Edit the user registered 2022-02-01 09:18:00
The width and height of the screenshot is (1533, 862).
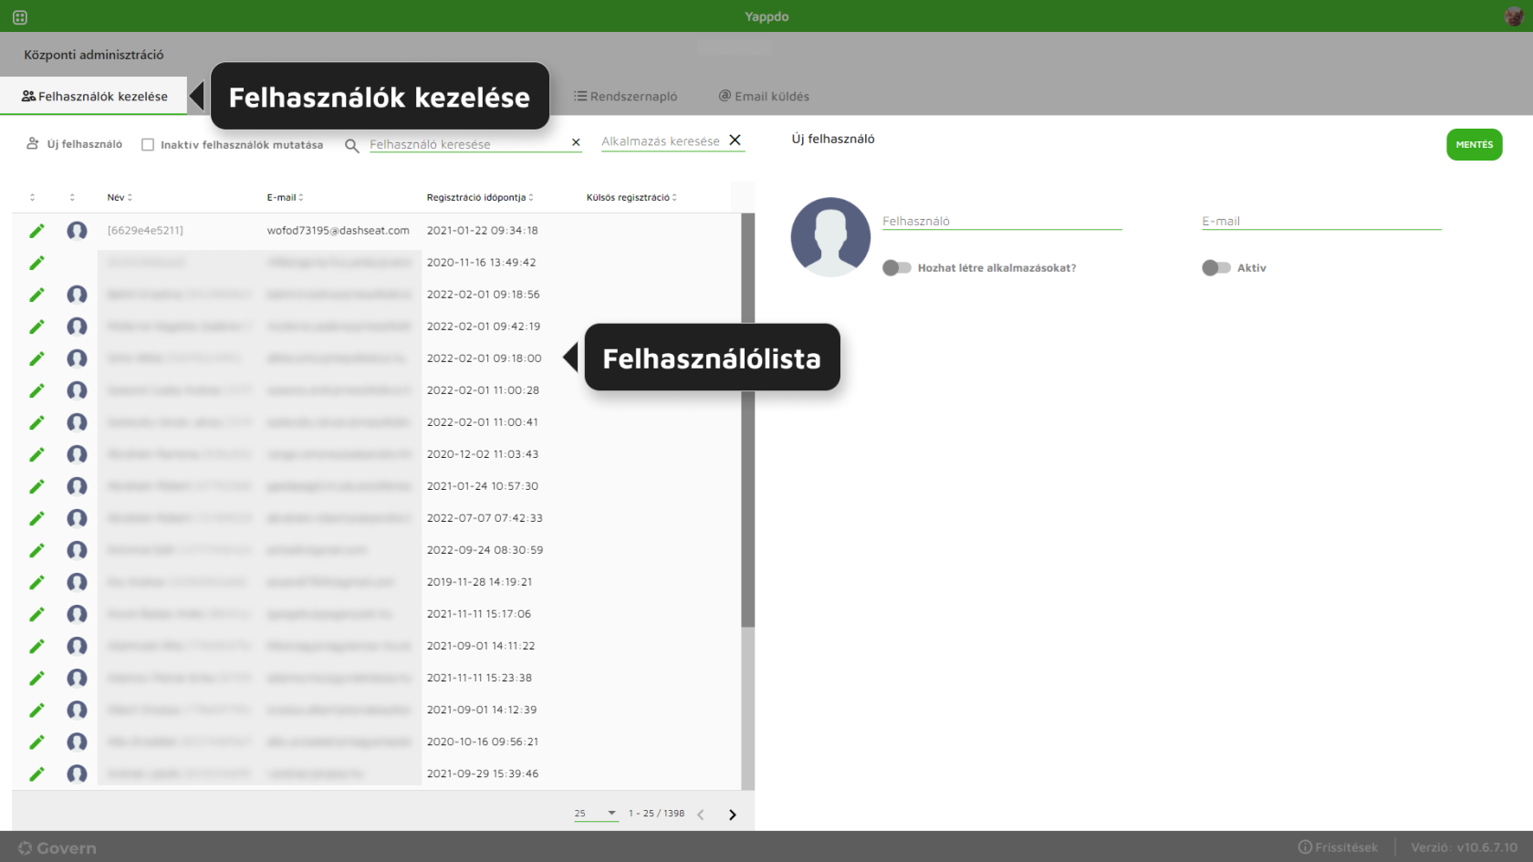[36, 358]
